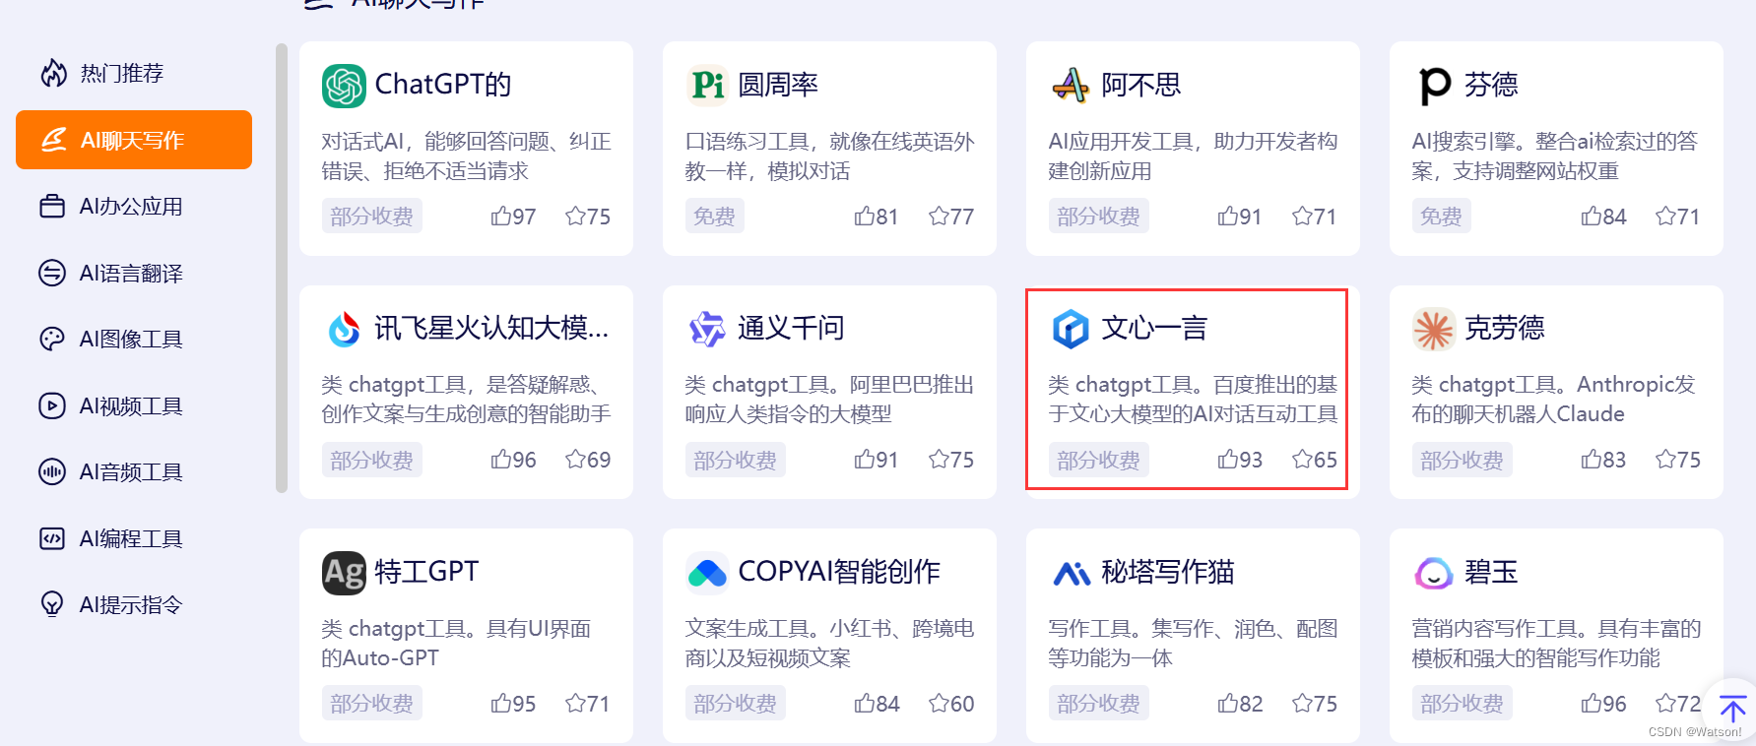The width and height of the screenshot is (1756, 746).
Task: Click 部分收费 tag on 特工GPT card
Action: click(x=372, y=704)
